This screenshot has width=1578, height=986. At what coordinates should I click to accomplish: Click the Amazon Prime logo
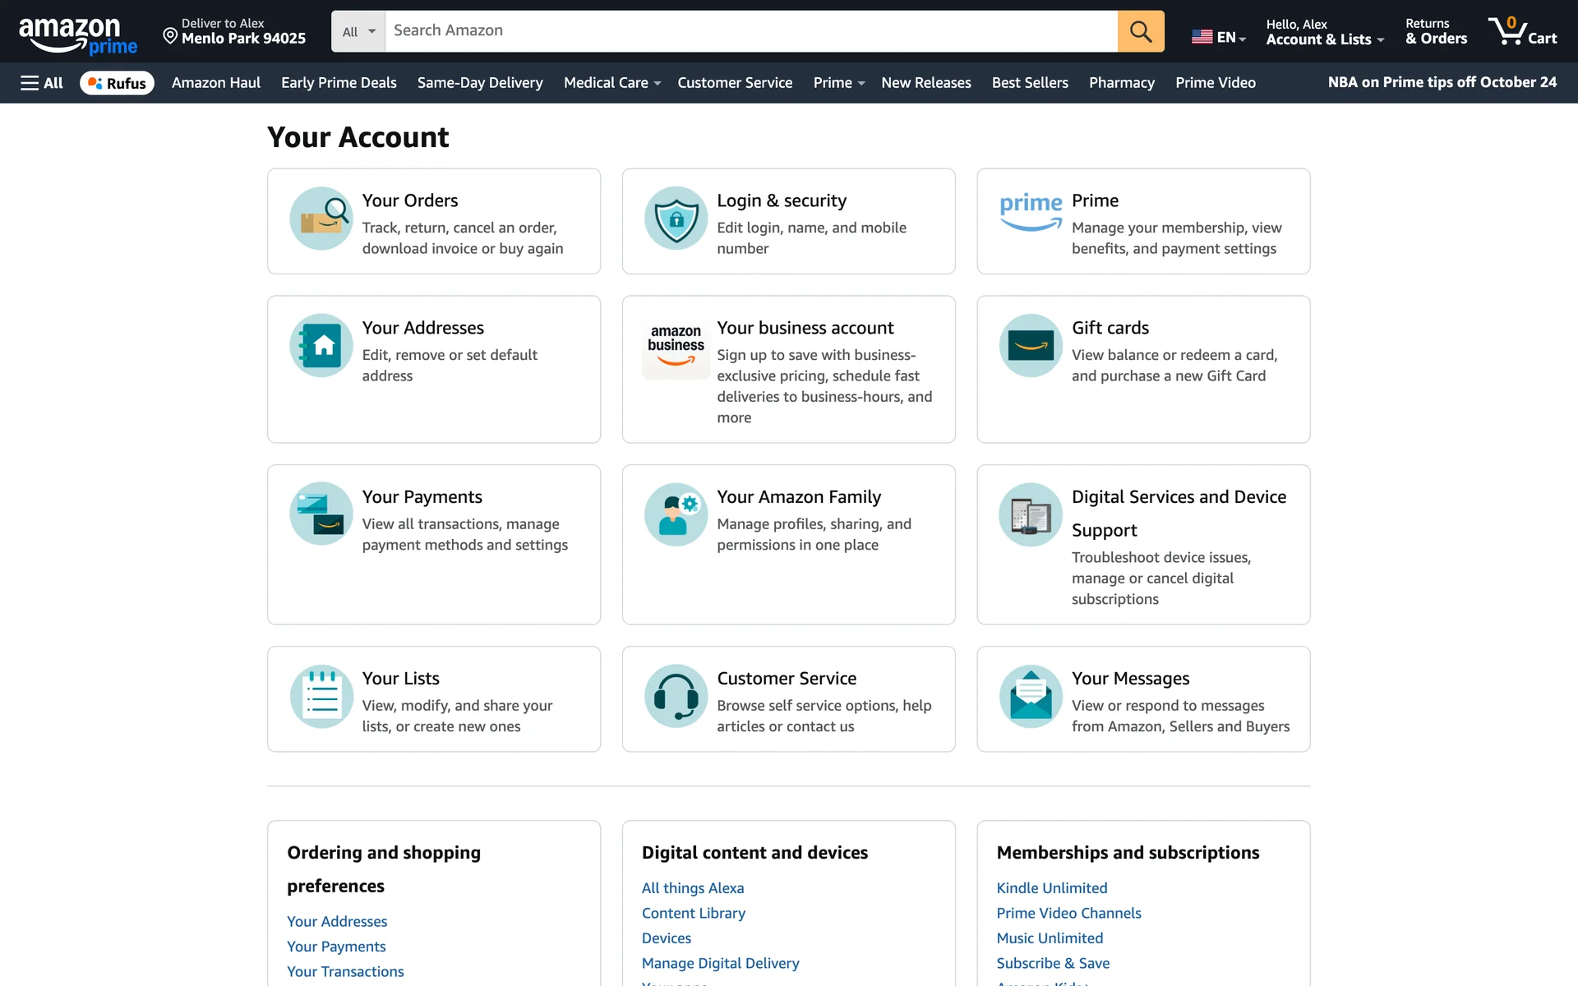(78, 35)
